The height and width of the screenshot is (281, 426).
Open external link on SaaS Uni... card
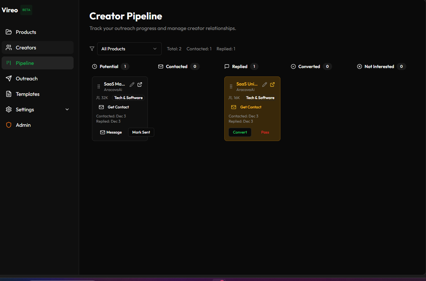pos(272,85)
